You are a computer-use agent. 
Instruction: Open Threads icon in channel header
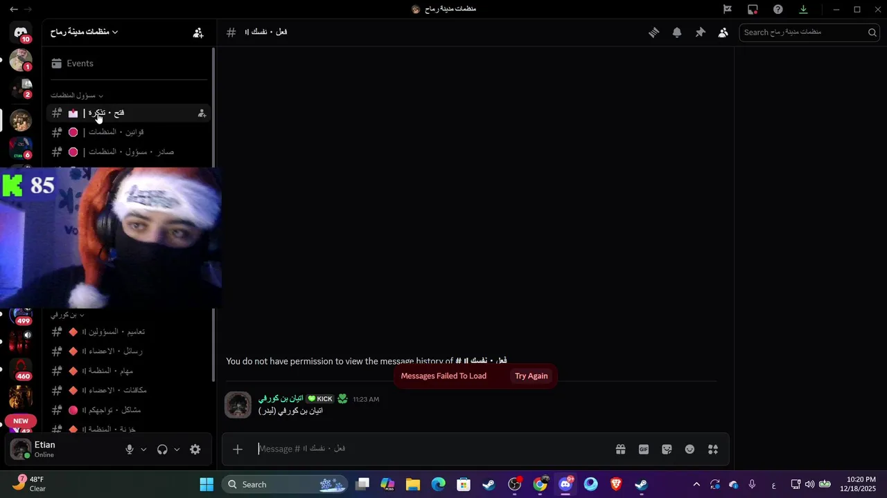pos(653,33)
